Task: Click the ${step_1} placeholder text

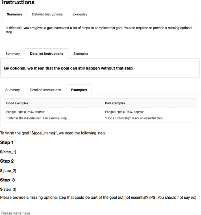Action: pos(8,152)
